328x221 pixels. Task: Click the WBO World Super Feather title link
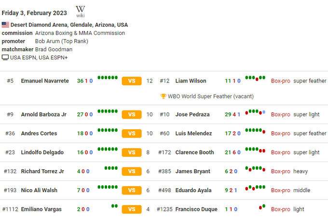(x=210, y=96)
